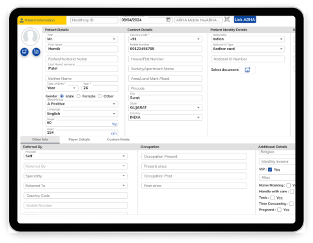Click the Pincode input field
The image size is (313, 243).
tap(165, 88)
